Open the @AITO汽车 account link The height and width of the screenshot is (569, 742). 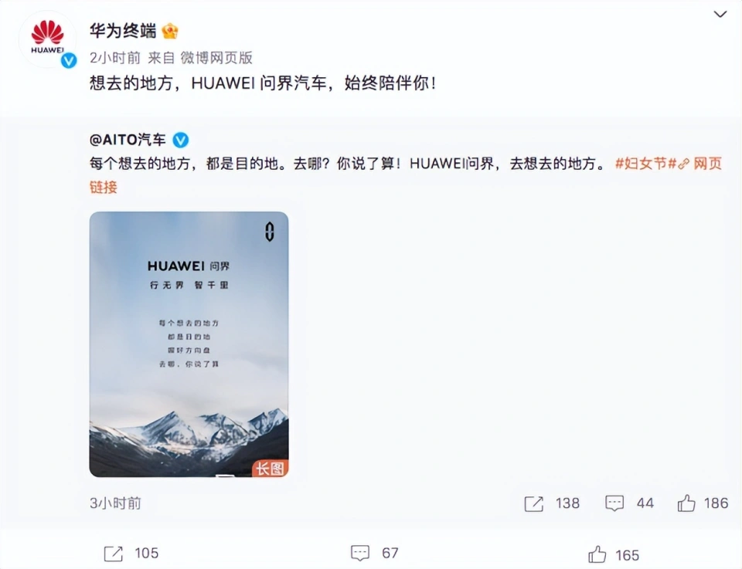[x=128, y=140]
